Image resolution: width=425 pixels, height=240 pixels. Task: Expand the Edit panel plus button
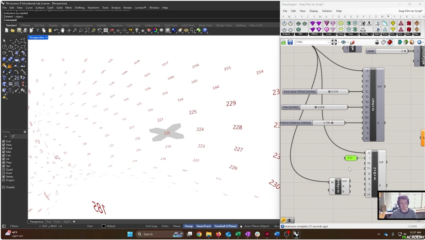(307, 34)
